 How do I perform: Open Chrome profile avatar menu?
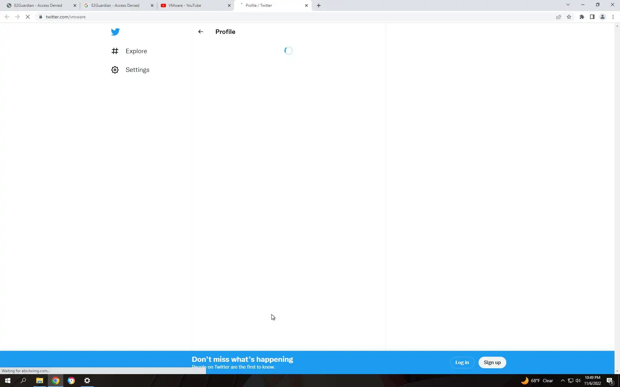point(602,17)
